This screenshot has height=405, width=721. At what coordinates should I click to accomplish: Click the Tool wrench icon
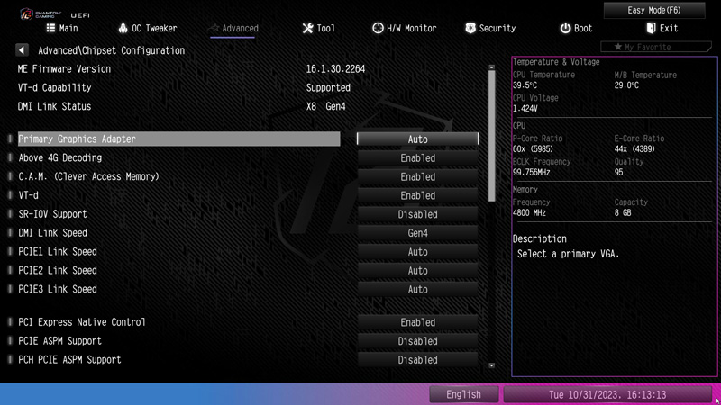(x=307, y=29)
